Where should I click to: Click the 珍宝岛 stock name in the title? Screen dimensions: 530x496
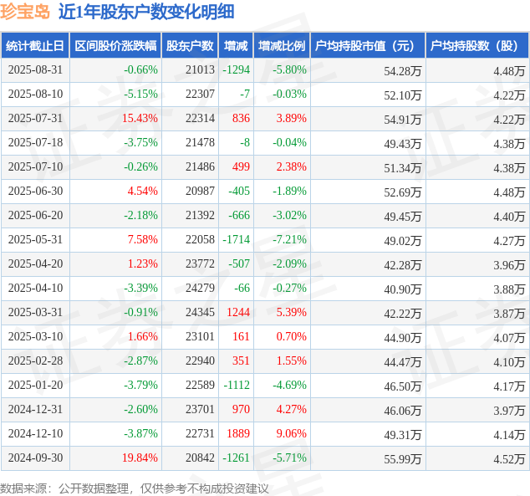click(25, 12)
